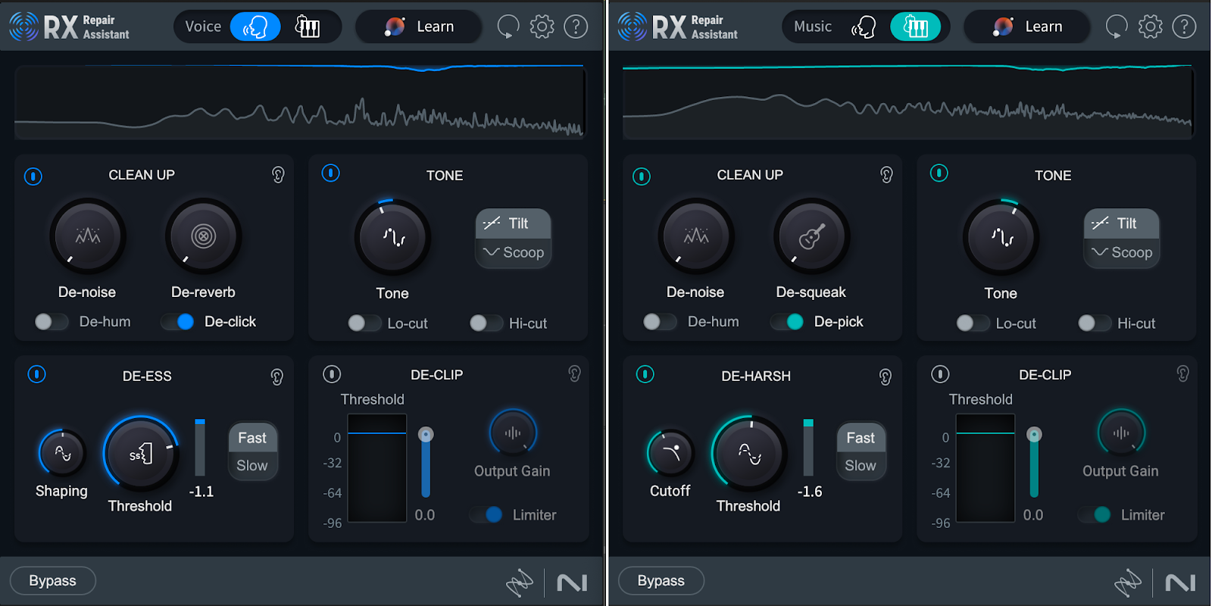Toggle power for Voice TONE module
The height and width of the screenshot is (606, 1212).
[330, 173]
